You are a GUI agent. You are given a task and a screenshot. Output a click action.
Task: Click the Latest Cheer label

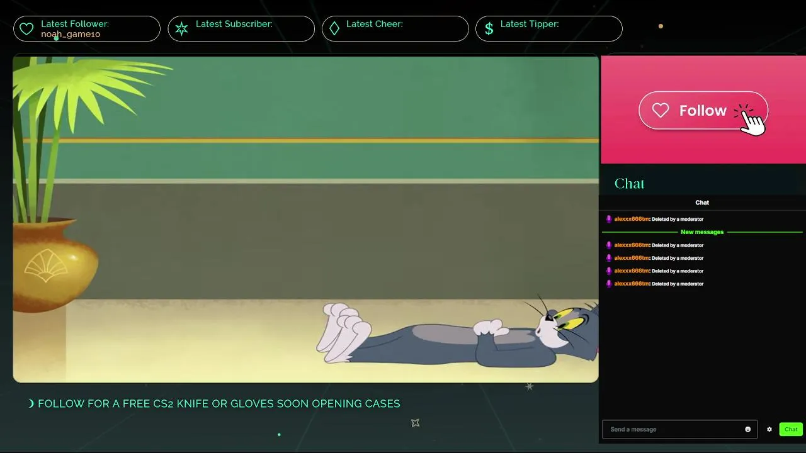(375, 24)
